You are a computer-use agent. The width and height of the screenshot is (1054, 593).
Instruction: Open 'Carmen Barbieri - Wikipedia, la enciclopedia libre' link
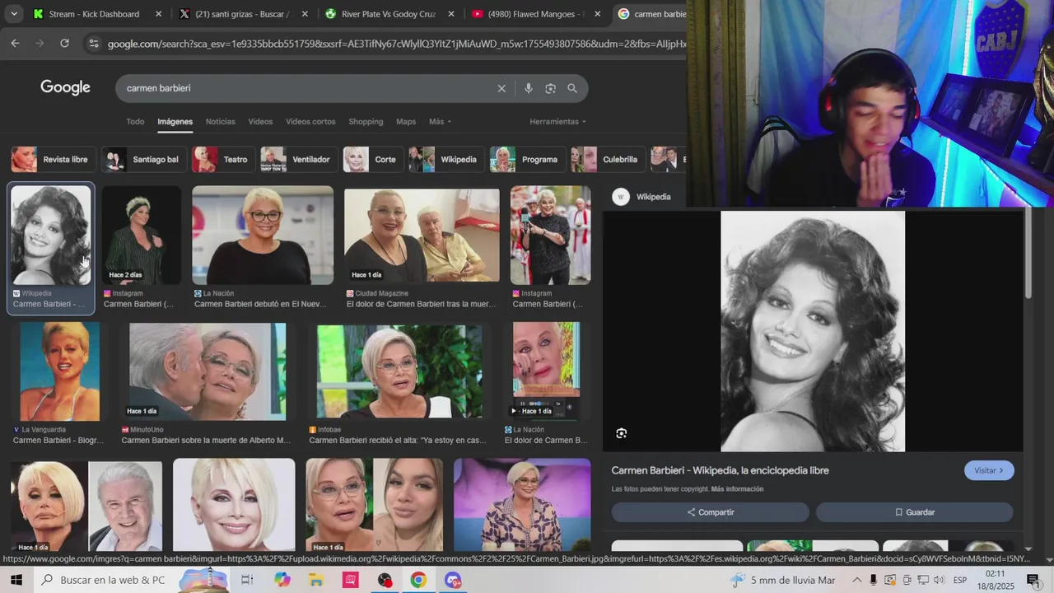[x=721, y=470]
